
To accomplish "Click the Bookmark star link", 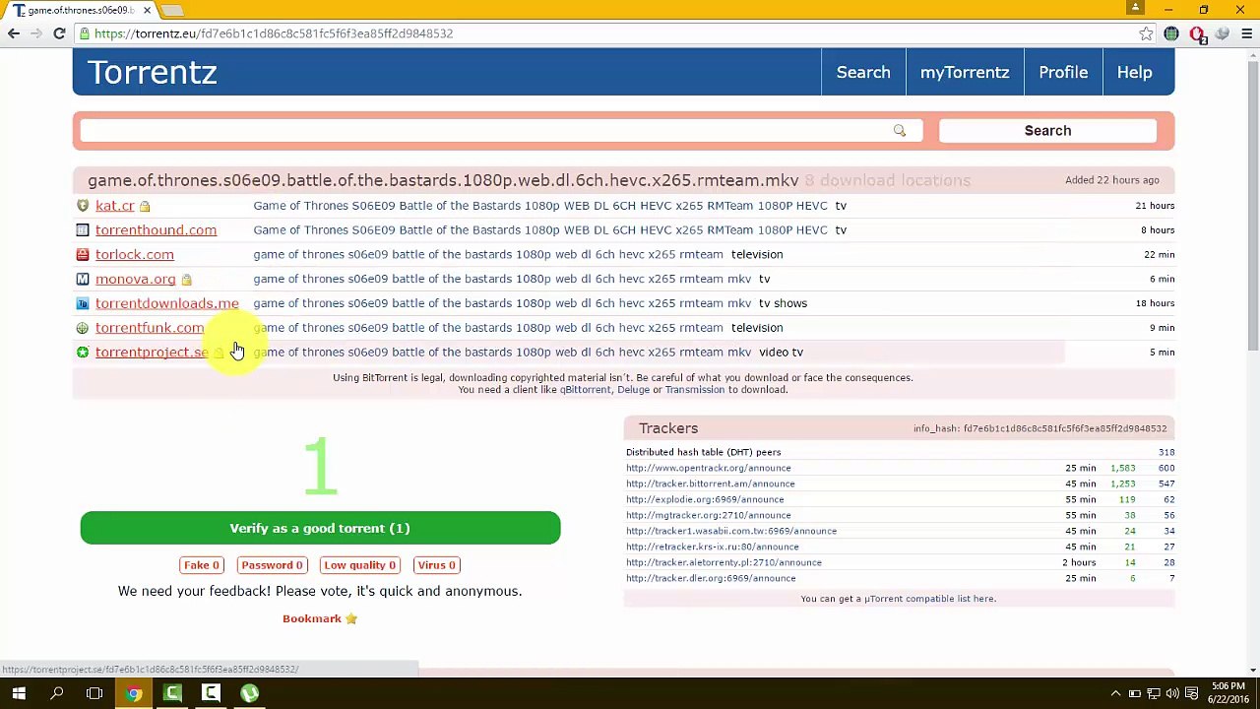I will pyautogui.click(x=320, y=618).
